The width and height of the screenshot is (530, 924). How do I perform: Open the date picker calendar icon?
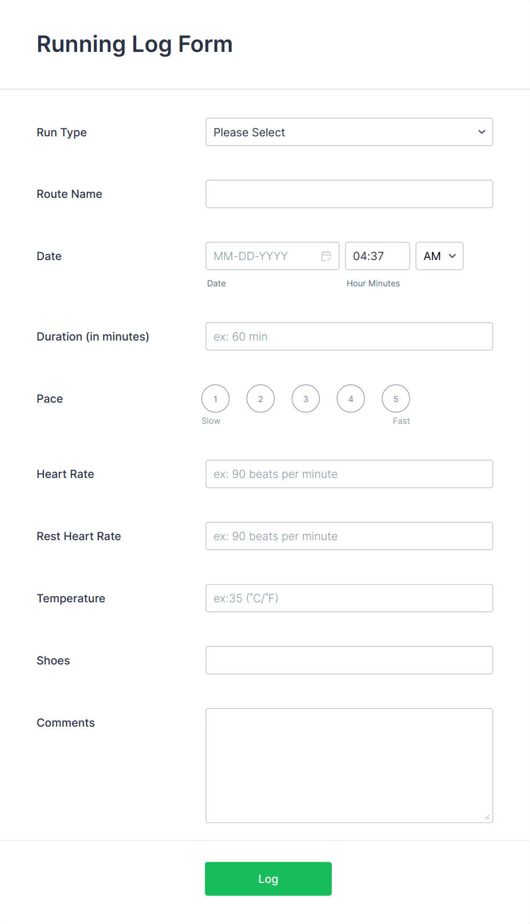click(327, 256)
